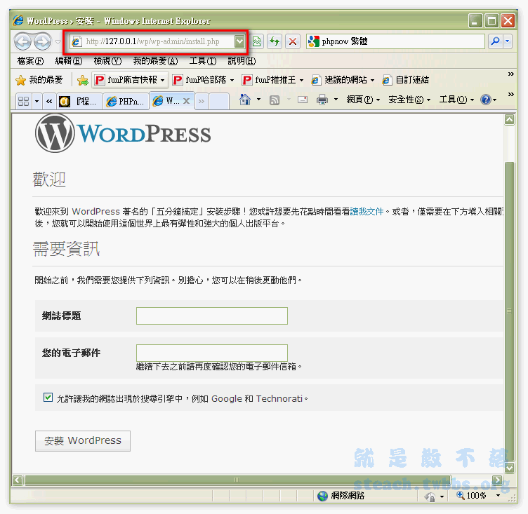The image size is (528, 514).
Task: Expand the address bar dropdown arrow
Action: click(x=239, y=41)
